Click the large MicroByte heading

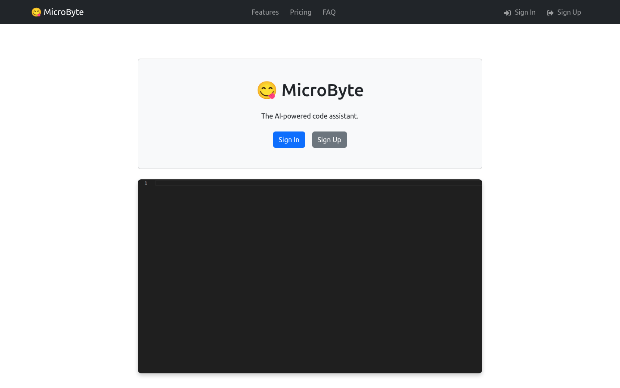pos(322,90)
